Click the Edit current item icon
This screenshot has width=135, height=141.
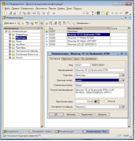coord(32,23)
